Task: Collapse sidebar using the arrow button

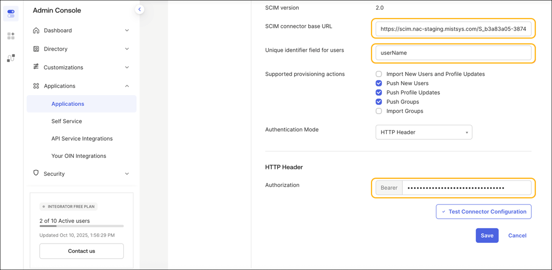Action: coord(140,9)
